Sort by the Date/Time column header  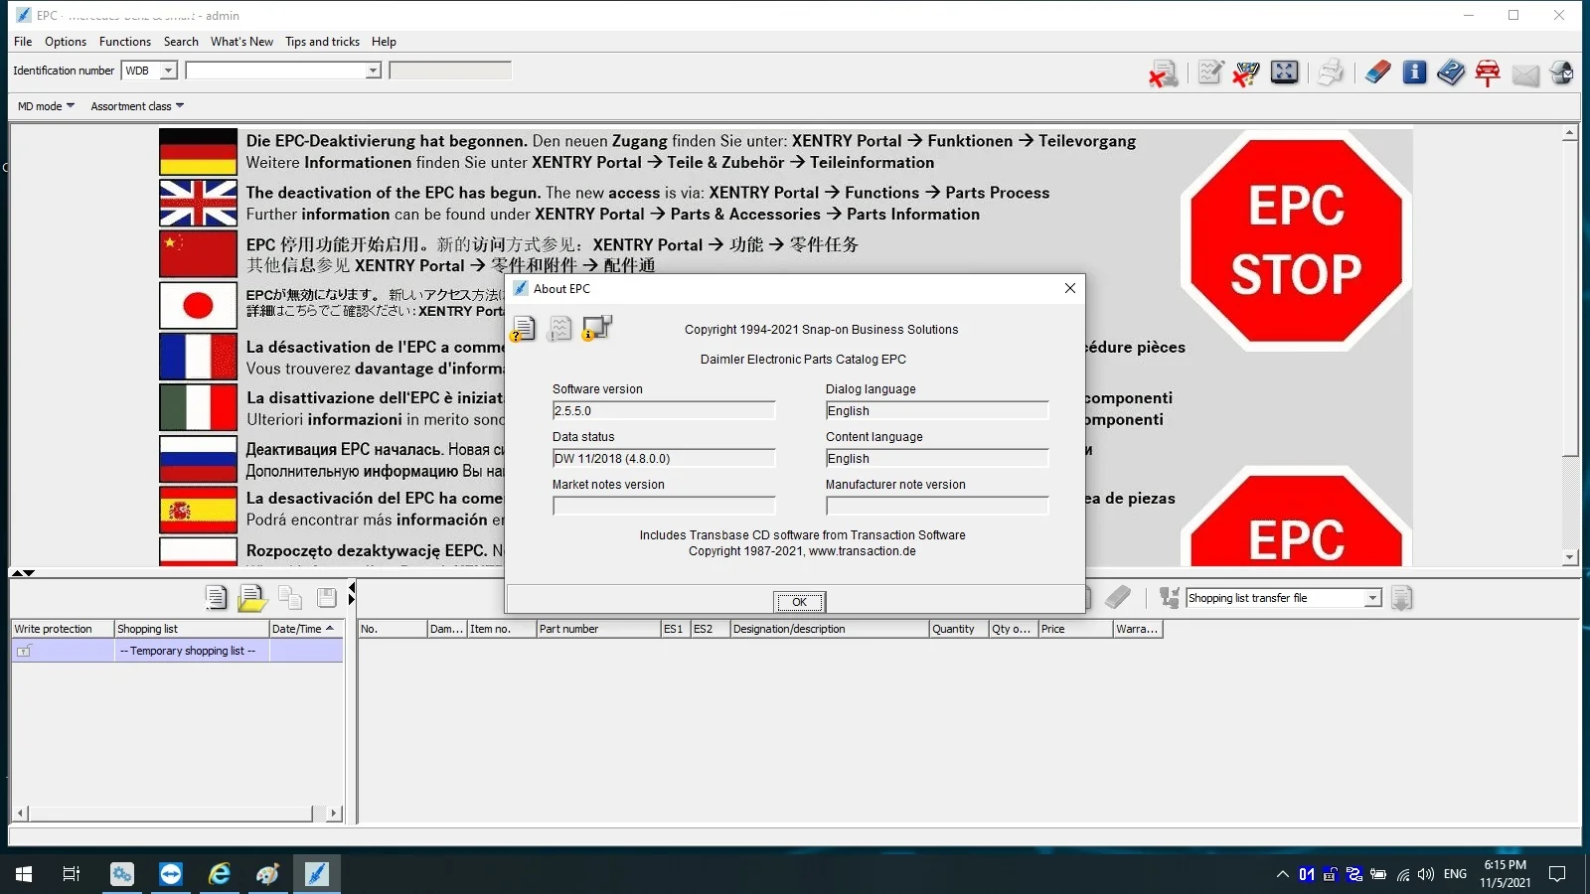(306, 629)
